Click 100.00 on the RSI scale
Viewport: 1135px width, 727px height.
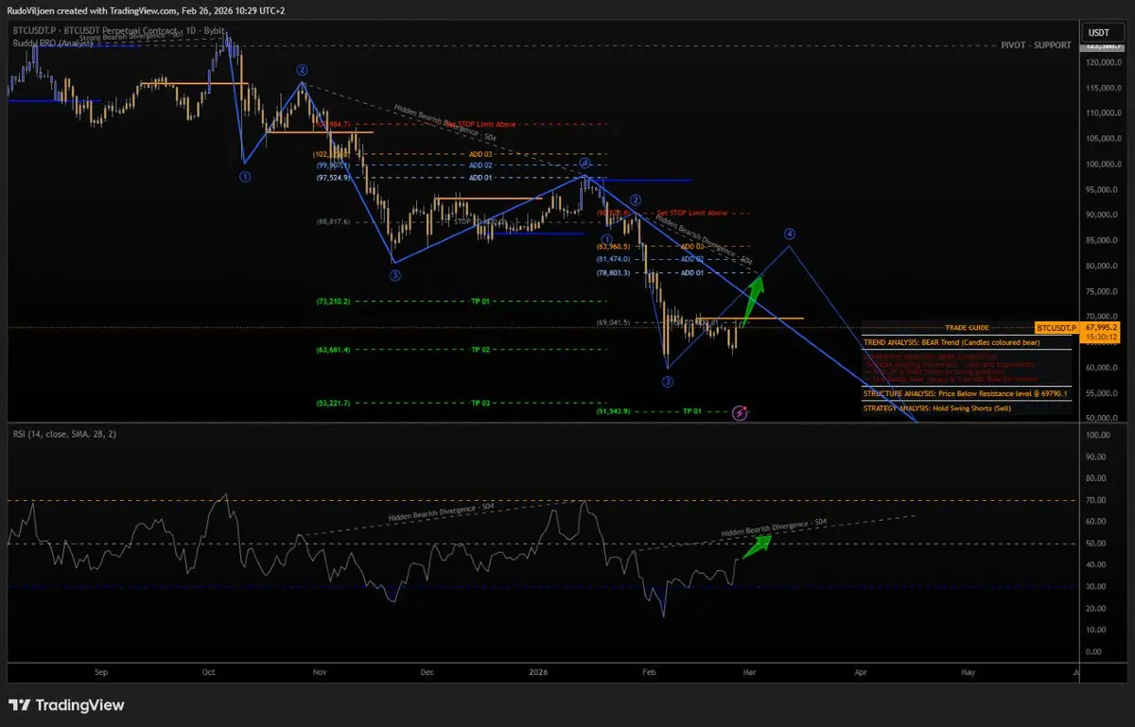[x=1096, y=436]
